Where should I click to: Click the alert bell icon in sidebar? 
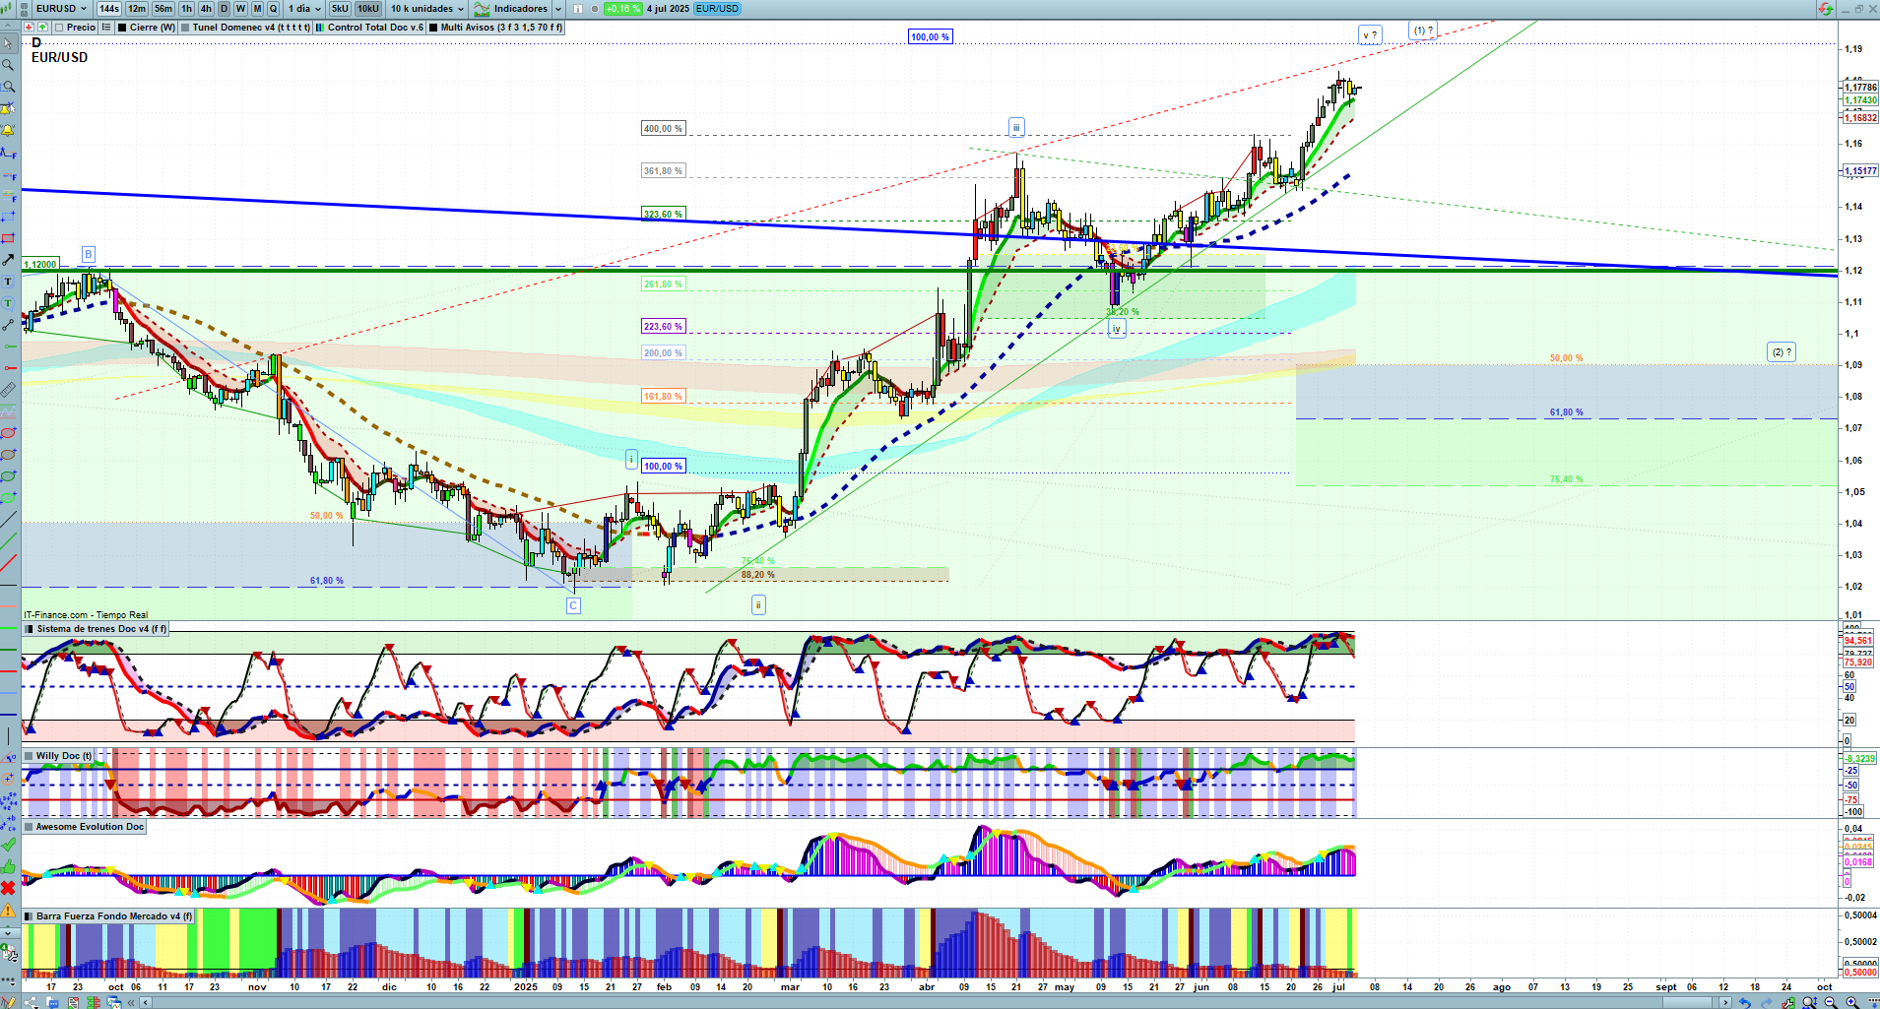tap(8, 130)
